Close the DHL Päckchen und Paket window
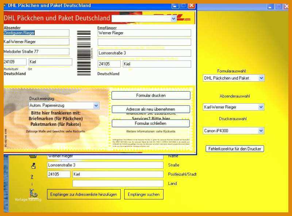Viewport: 292px width, 216px height. 191,6
